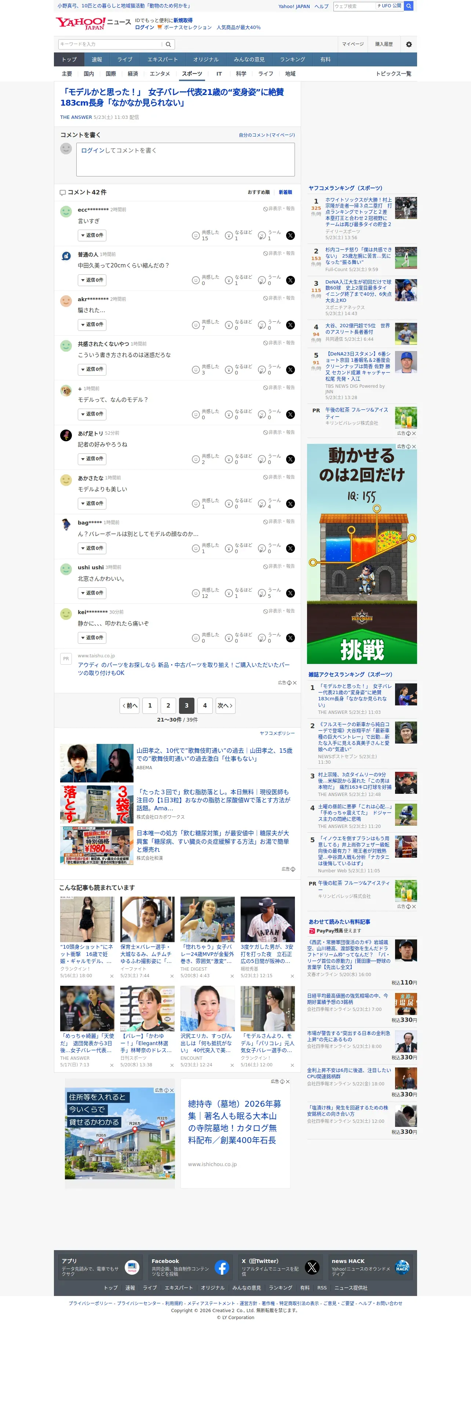Click the キーワードを入力 search field
The height and width of the screenshot is (1413, 471).
(110, 44)
